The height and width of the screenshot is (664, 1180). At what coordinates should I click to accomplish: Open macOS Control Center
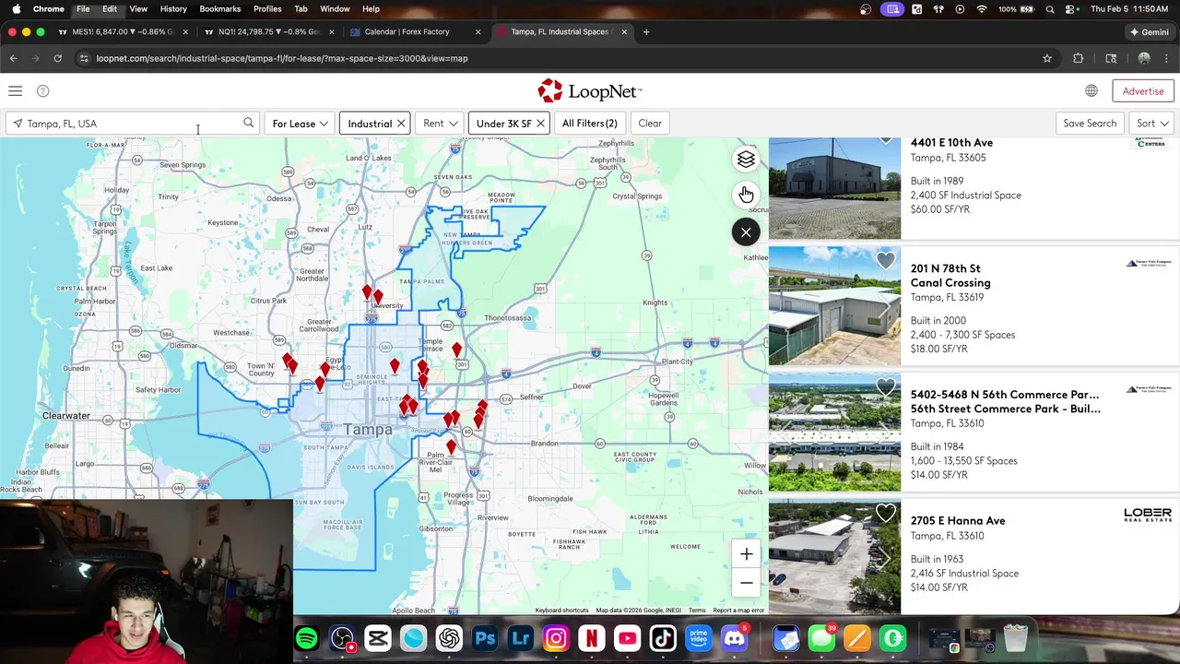(x=1070, y=9)
